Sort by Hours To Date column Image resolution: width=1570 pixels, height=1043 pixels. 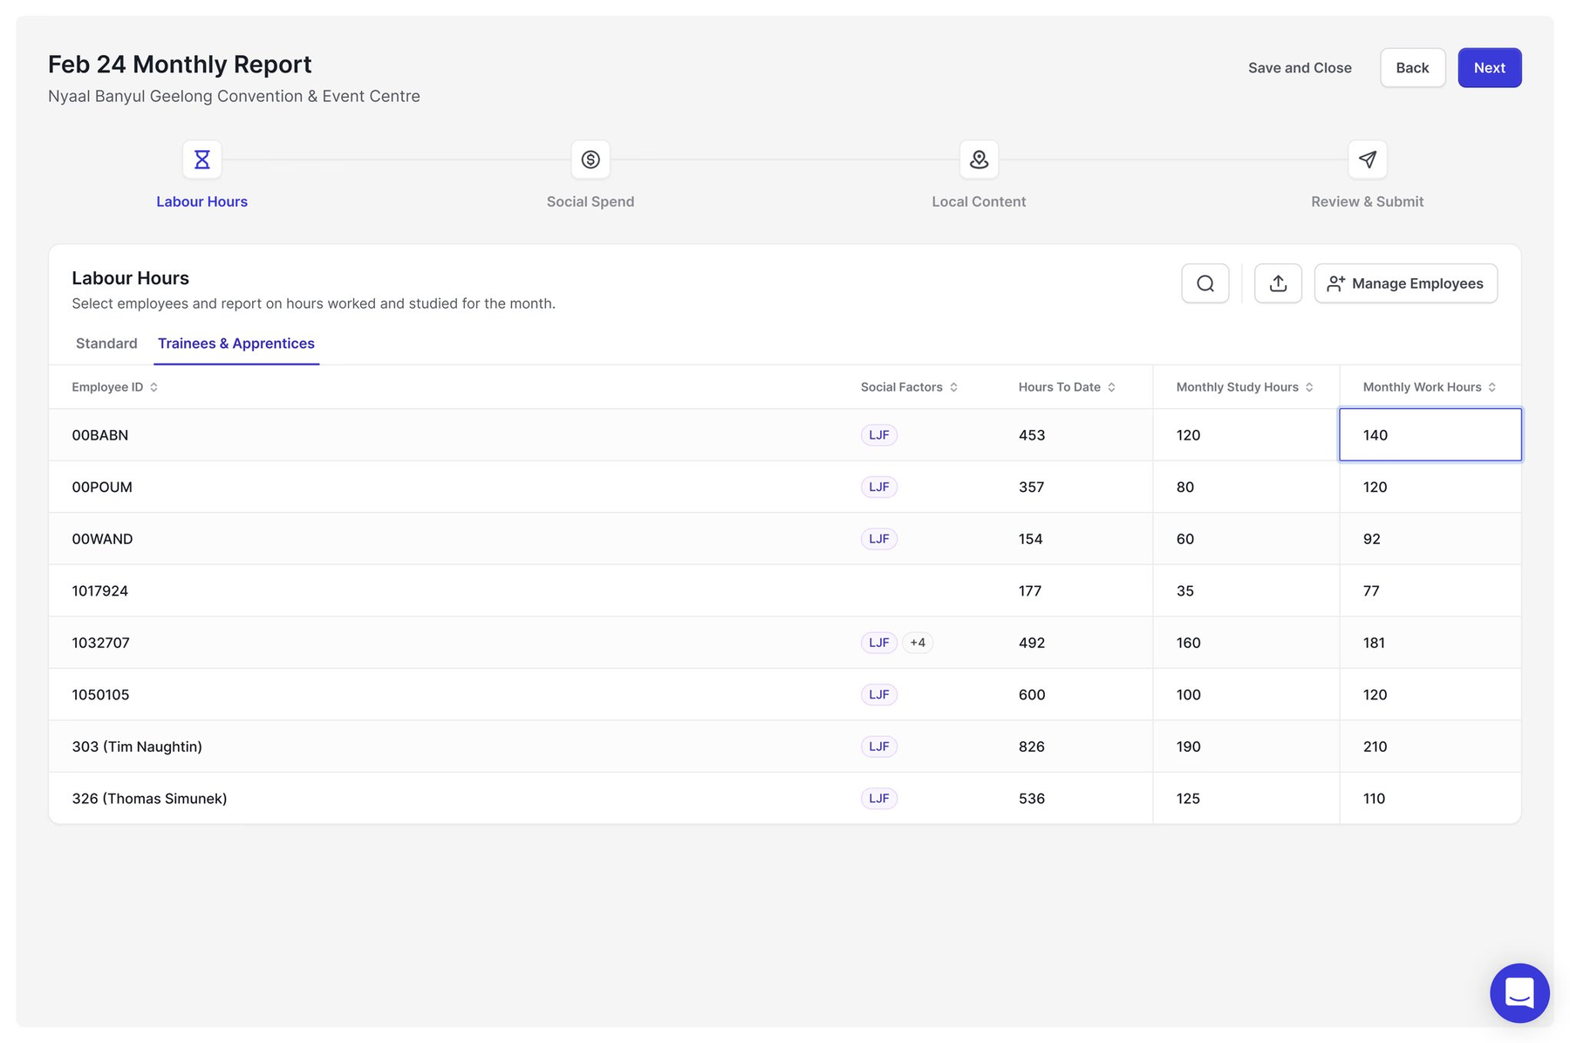(x=1067, y=387)
